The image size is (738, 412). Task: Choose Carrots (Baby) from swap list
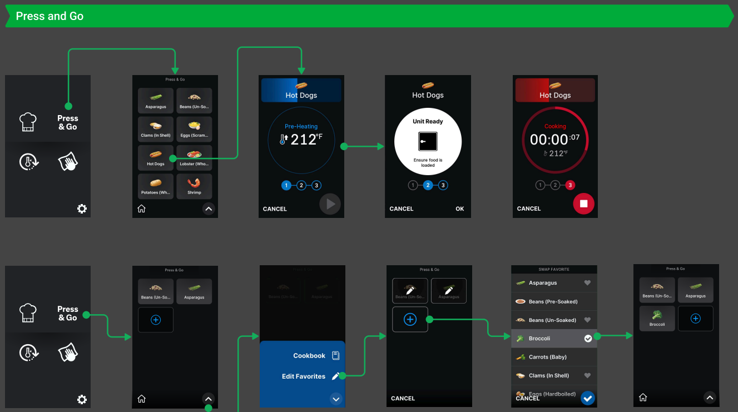click(554, 357)
